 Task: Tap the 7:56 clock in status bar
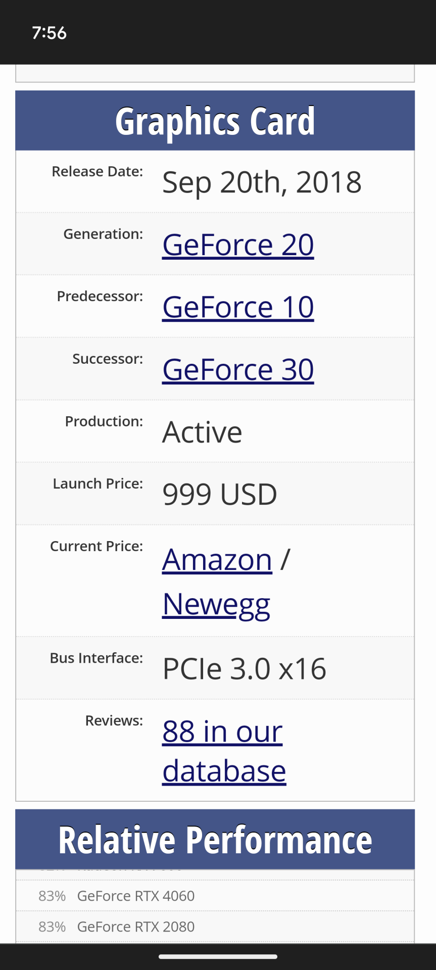[49, 33]
